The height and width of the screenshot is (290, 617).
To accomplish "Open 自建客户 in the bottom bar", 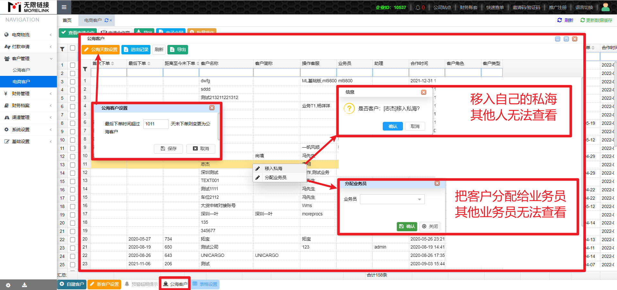I will tap(72, 284).
